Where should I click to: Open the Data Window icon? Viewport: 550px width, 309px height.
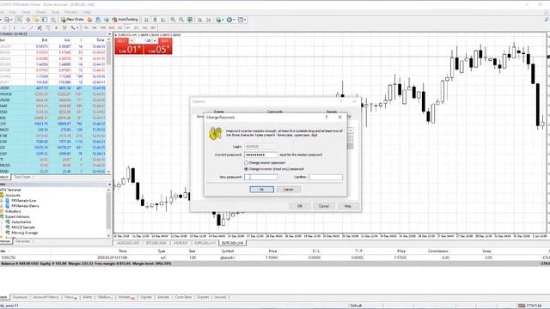[28, 20]
